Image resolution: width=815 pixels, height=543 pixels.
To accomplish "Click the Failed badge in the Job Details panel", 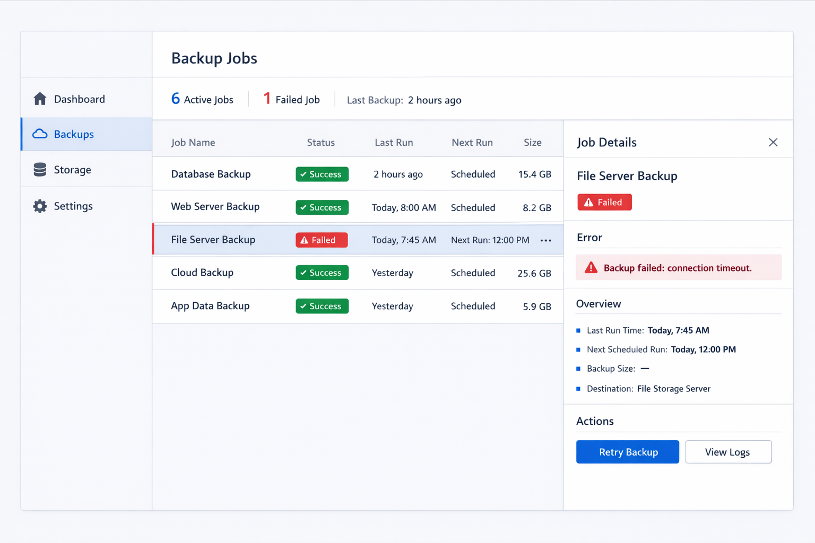I will 604,202.
